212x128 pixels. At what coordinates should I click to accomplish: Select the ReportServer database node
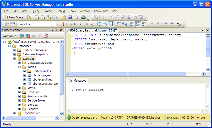(31, 113)
